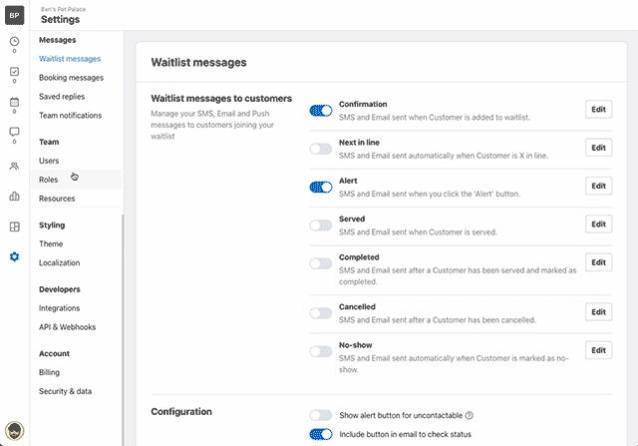Open the analytics bar chart icon
638x446 pixels.
[x=14, y=197]
